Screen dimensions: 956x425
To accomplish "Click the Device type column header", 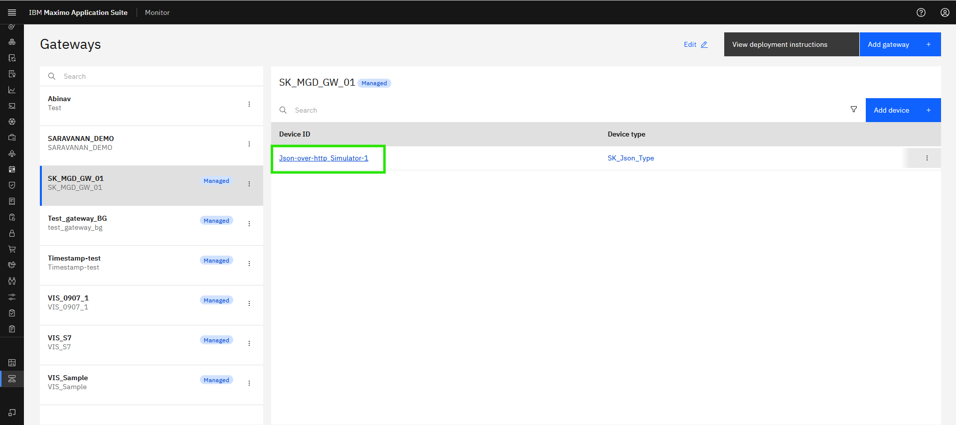I will point(627,134).
